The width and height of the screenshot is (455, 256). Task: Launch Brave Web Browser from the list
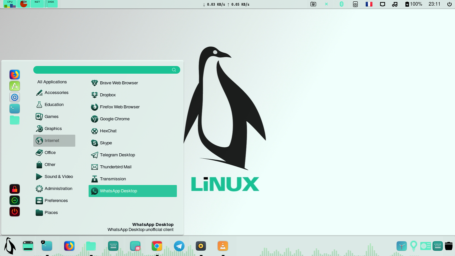pyautogui.click(x=133, y=83)
